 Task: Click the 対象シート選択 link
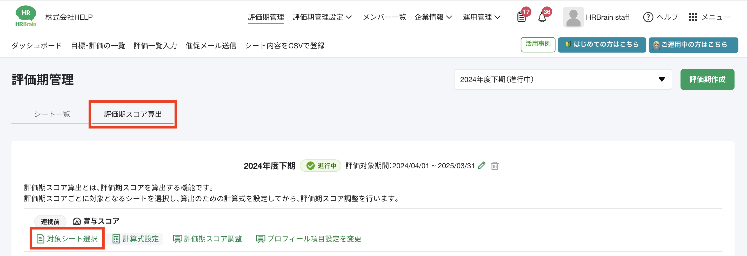[67, 239]
